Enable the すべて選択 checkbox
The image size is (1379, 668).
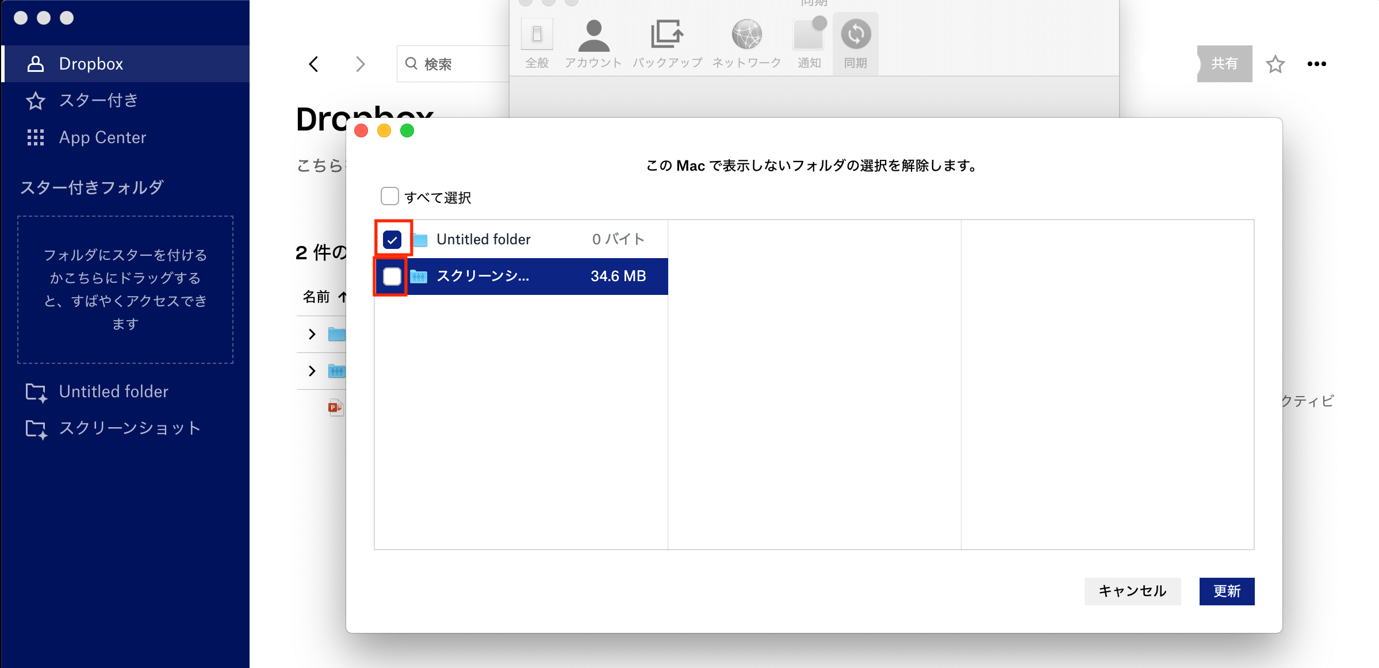tap(389, 196)
